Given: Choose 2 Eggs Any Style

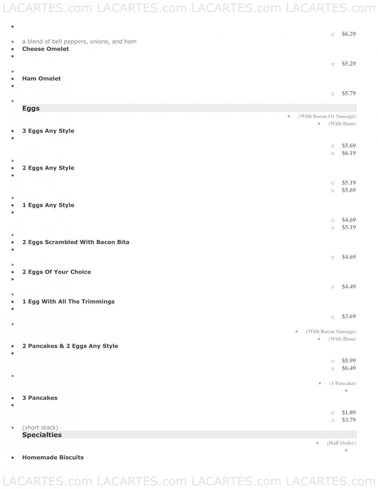Looking at the screenshot, I should pos(48,168).
